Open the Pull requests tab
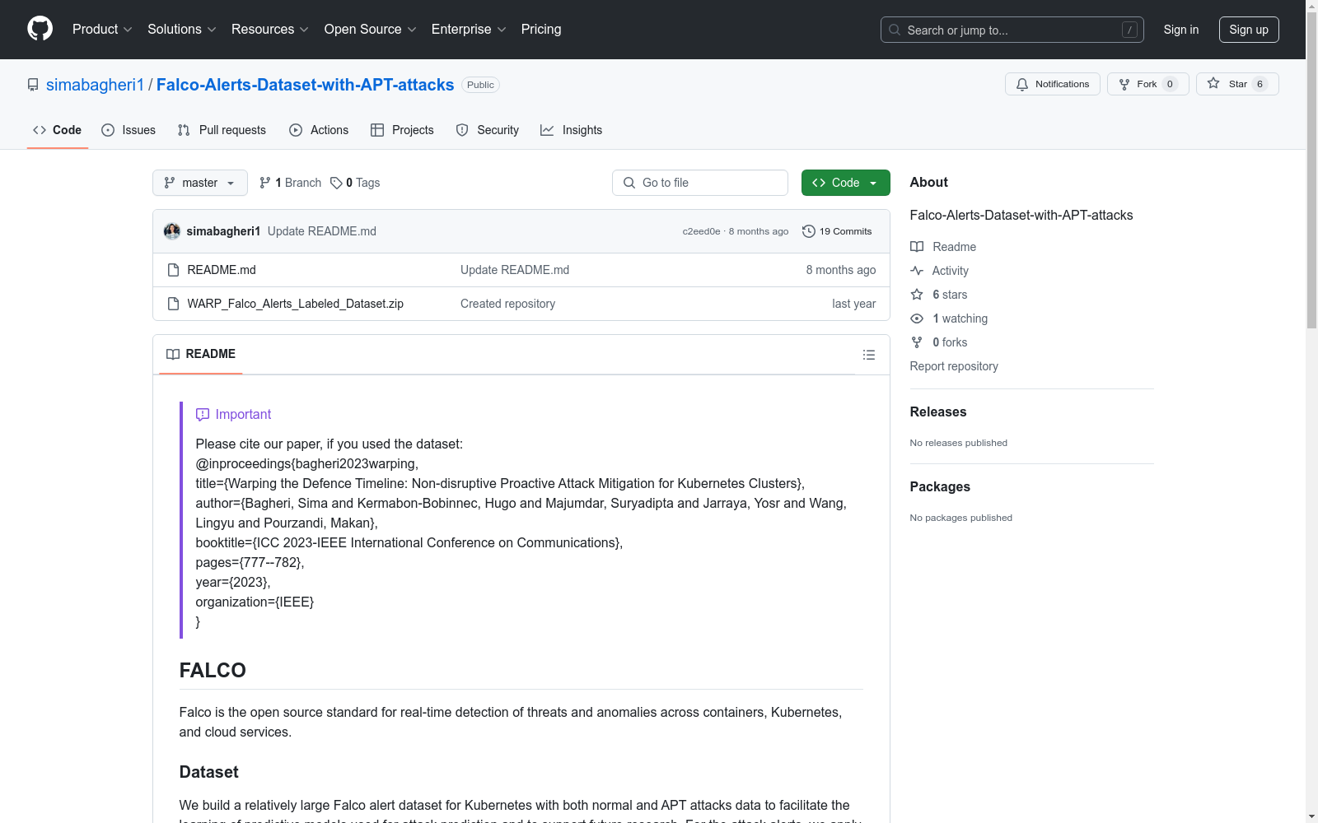This screenshot has height=823, width=1318. 222,130
